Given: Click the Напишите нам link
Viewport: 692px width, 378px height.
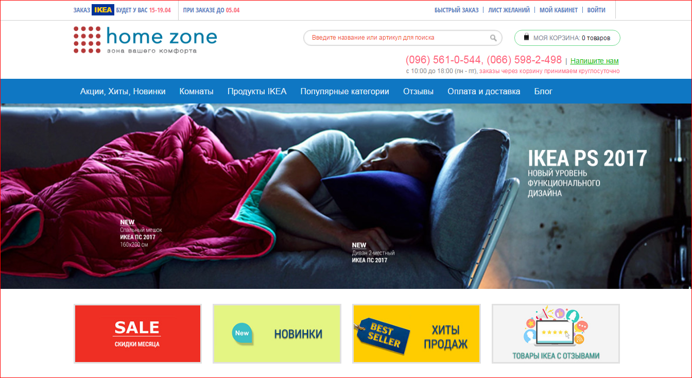Looking at the screenshot, I should click(595, 61).
